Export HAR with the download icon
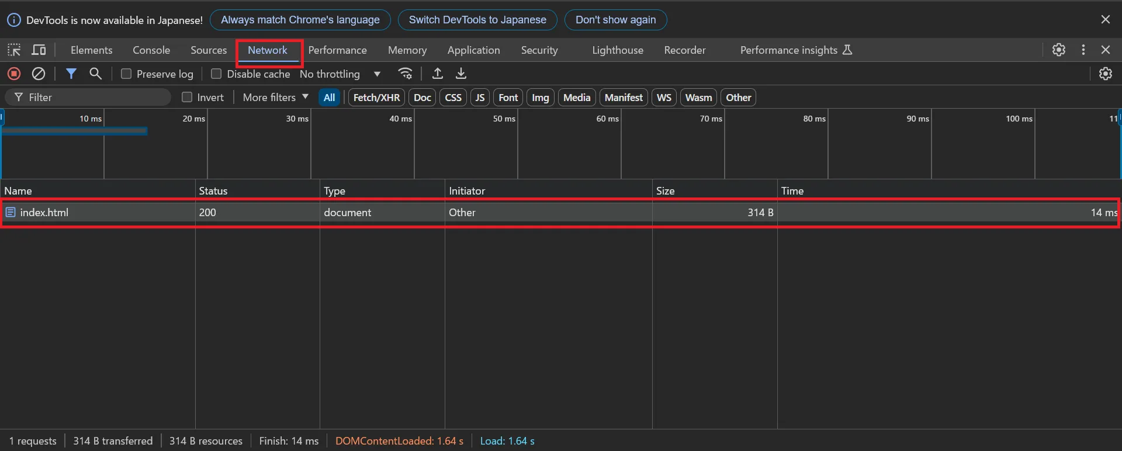This screenshot has width=1122, height=451. [461, 74]
